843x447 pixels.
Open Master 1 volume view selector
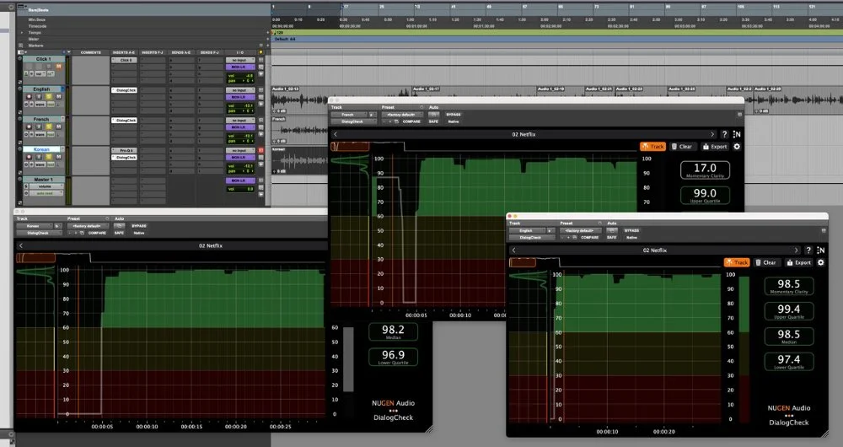coord(46,186)
